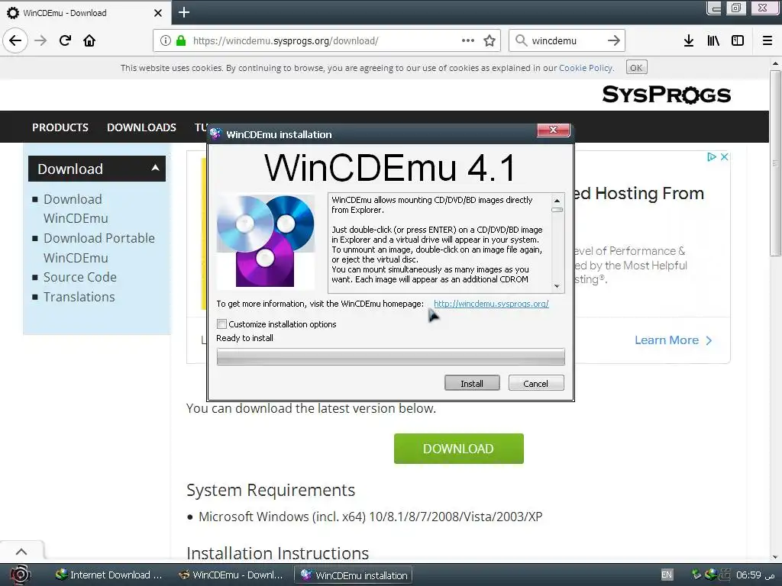Viewport: 782px width, 586px height.
Task: Switch to WinCDEmu - Downl... taskbar item
Action: (231, 575)
